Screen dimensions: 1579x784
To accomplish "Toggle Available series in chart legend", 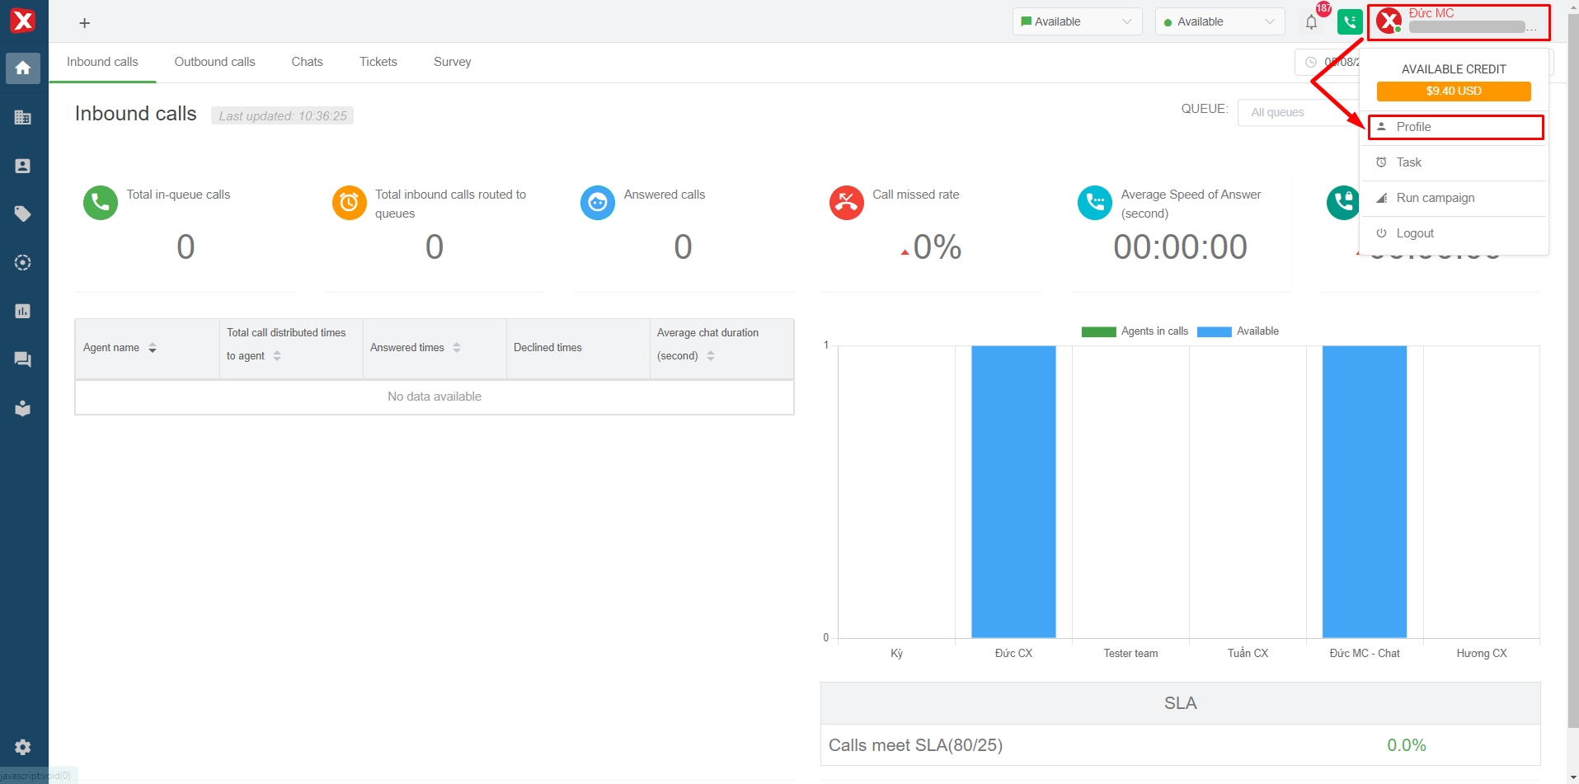I will point(1238,331).
